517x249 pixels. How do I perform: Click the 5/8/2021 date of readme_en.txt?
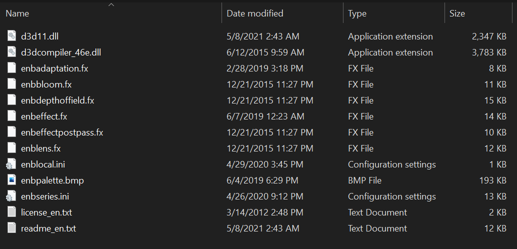pyautogui.click(x=244, y=228)
